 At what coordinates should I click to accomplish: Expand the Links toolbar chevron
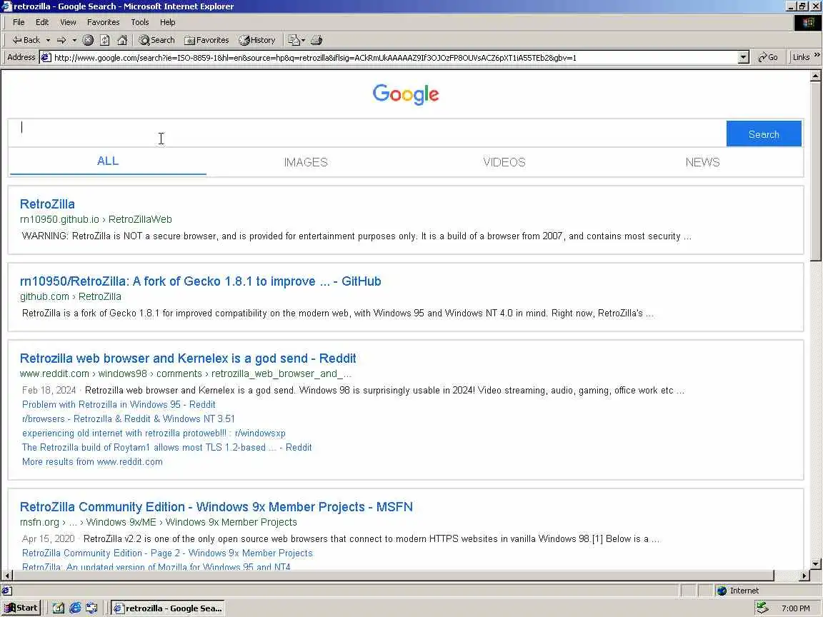[817, 55]
